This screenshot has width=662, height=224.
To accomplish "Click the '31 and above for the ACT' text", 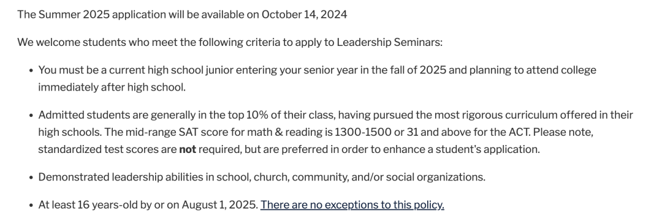I will (x=468, y=132).
